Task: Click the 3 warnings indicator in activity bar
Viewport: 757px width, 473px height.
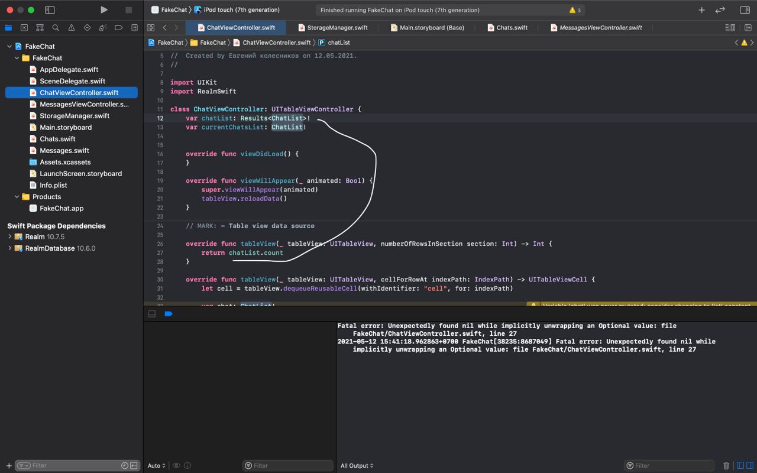Action: click(575, 10)
